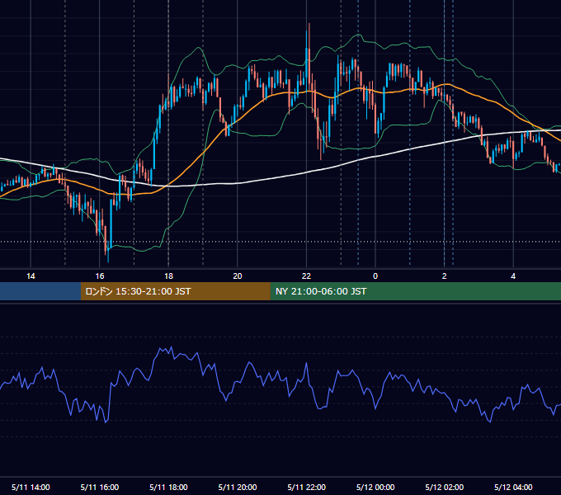Click the 4 hour label on the price chart axis
This screenshot has width=561, height=495.
coord(513,276)
